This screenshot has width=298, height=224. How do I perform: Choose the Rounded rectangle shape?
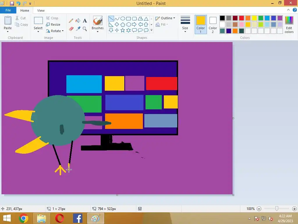tap(134, 18)
